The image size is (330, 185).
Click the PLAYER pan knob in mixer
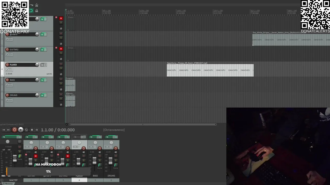click(79, 143)
